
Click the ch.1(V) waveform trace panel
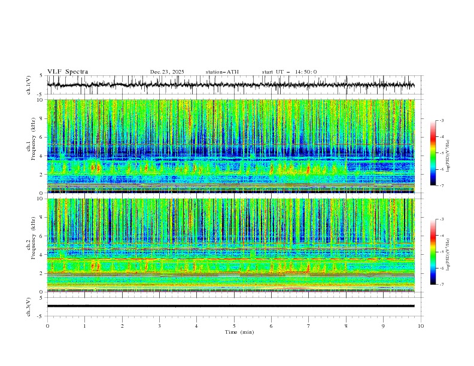233,85
